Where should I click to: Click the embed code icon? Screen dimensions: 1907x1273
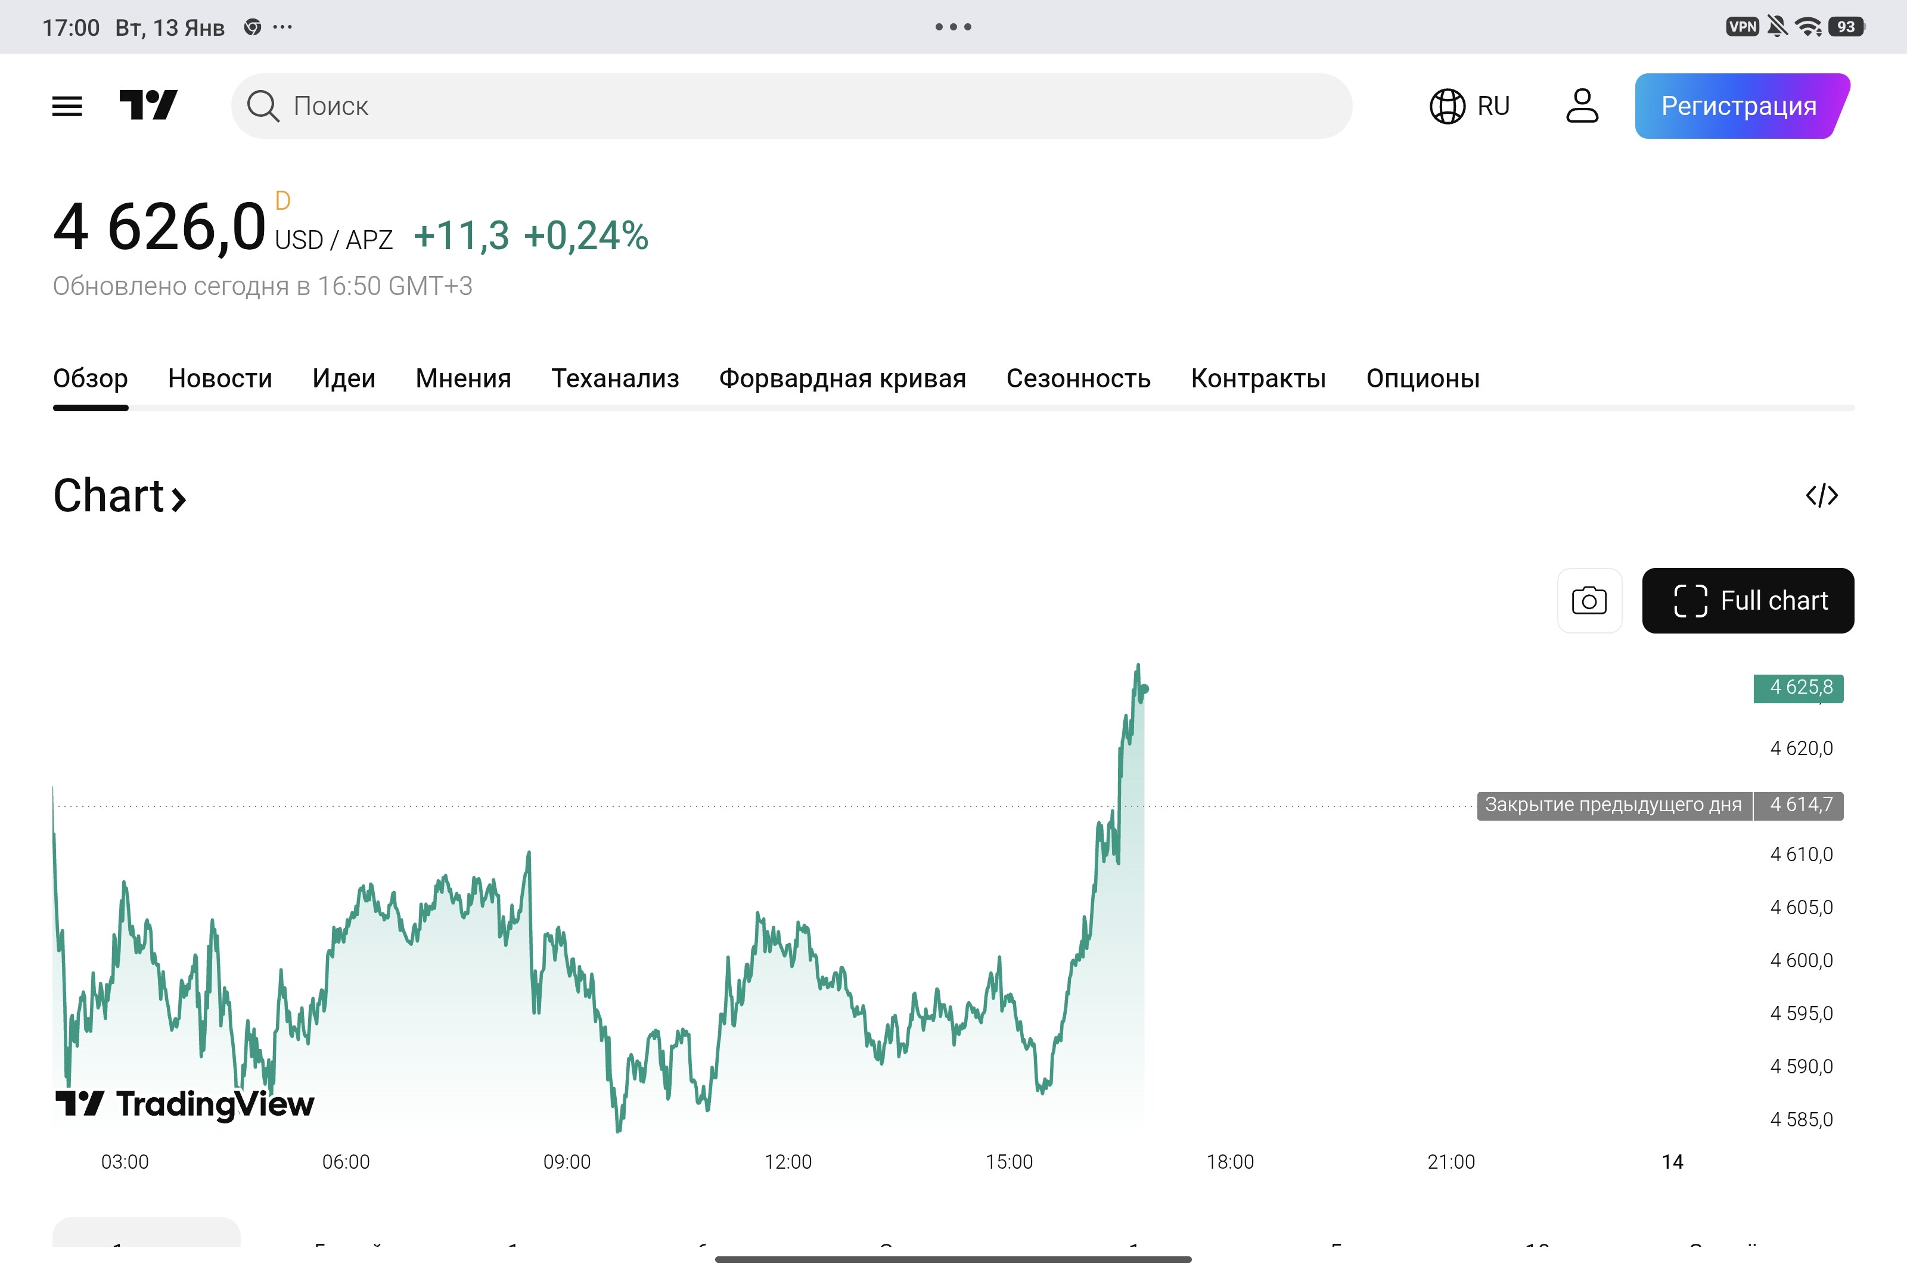pos(1821,495)
